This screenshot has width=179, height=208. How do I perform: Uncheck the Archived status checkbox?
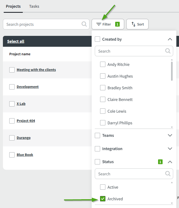[x=103, y=199]
